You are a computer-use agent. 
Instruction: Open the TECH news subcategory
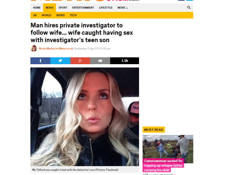(x=73, y=15)
